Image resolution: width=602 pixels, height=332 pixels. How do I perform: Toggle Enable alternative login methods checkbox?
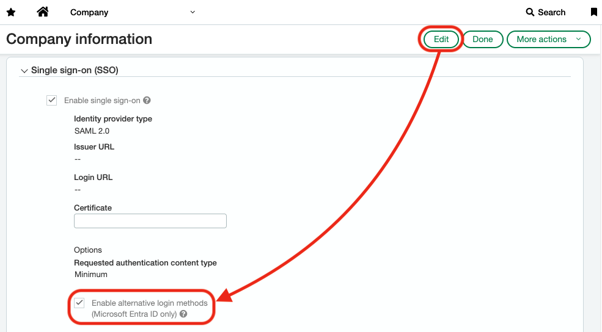pyautogui.click(x=79, y=303)
